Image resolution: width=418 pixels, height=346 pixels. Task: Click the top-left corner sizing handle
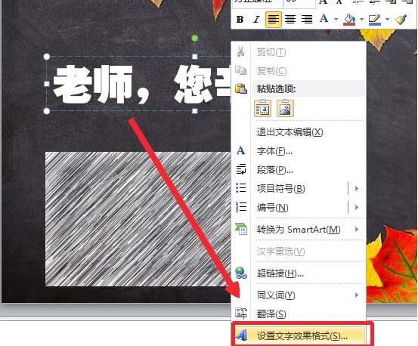[x=47, y=57]
